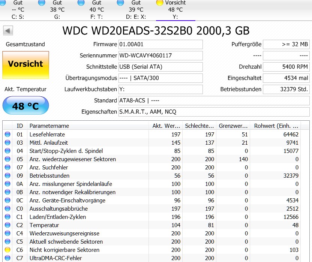
Task: Click the blue status orb of the G: drive
Action: coord(42,3)
